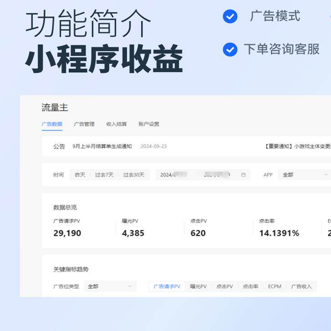Click the date range input field
The height and width of the screenshot is (331, 331).
click(x=203, y=175)
